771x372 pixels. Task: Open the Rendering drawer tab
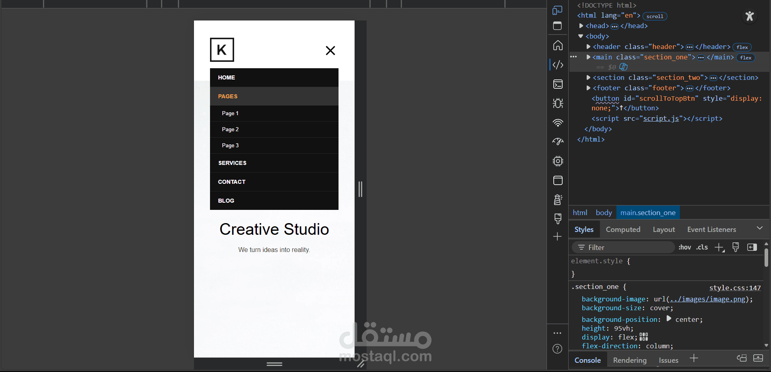630,360
